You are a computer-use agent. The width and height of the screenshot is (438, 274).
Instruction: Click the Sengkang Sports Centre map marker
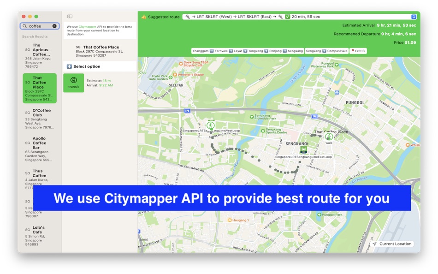pos(263,131)
